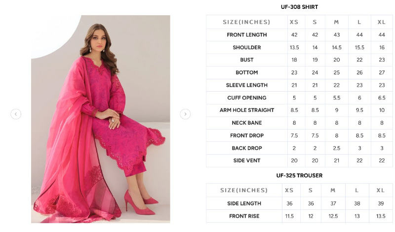Select the UF-308 SHIRT heading
395x232 pixels.
click(x=299, y=7)
